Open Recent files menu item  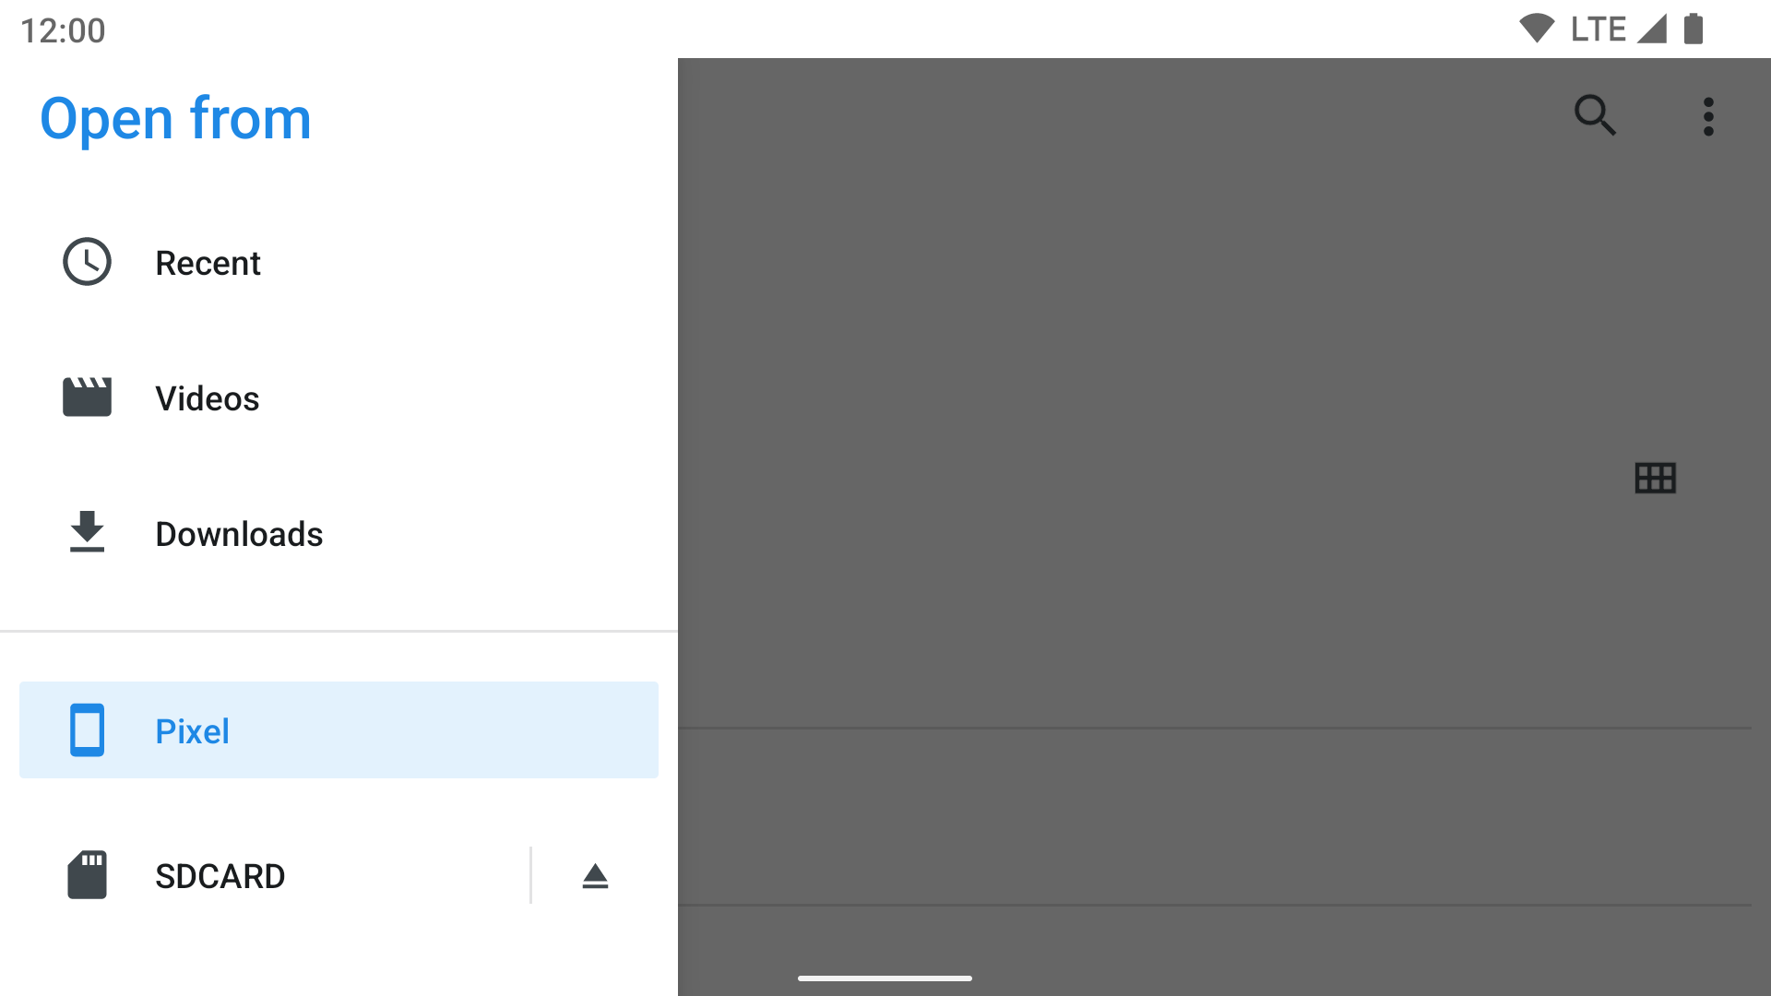(x=339, y=262)
